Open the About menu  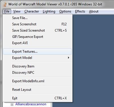(x=94, y=11)
